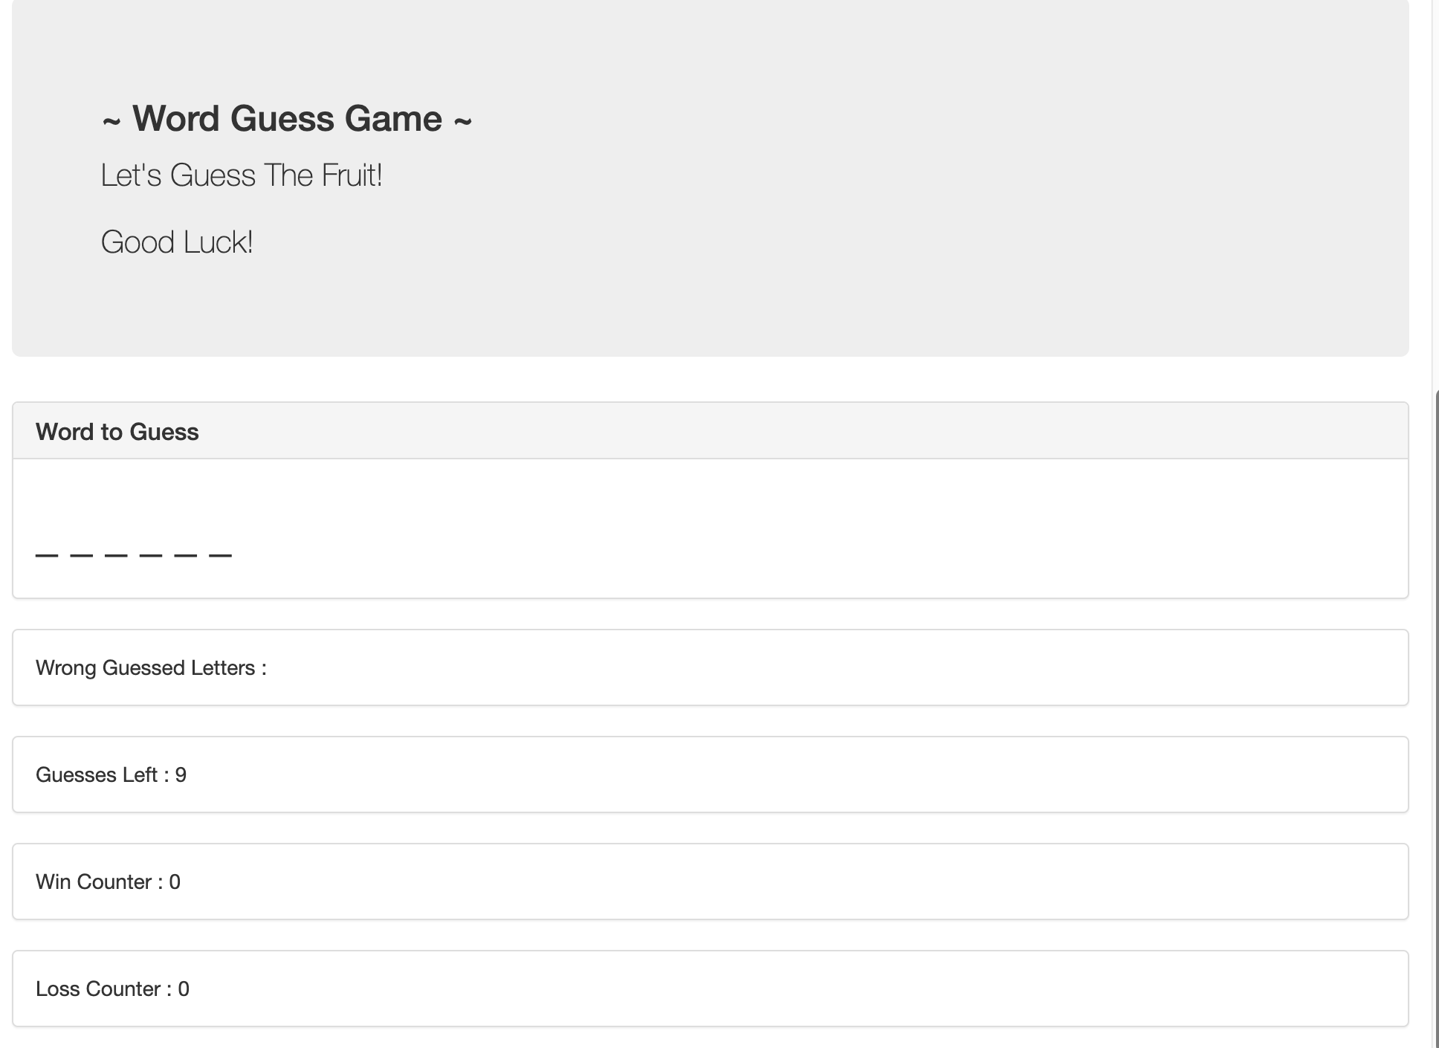Click the Win Counter value 0
This screenshot has width=1439, height=1048.
tap(175, 882)
